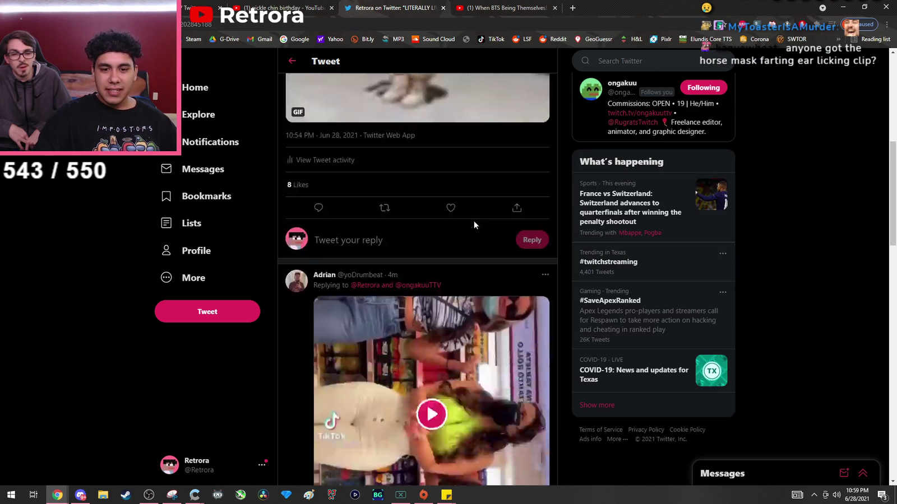
Task: Open twitch.tv/ongakuuttv link
Action: click(640, 113)
